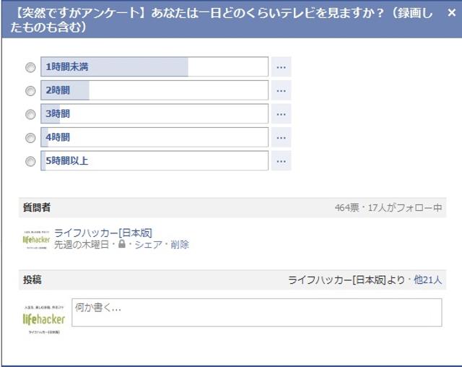Expand the ellipsis menu beside 2時間
This screenshot has width=462, height=367.
pos(281,91)
